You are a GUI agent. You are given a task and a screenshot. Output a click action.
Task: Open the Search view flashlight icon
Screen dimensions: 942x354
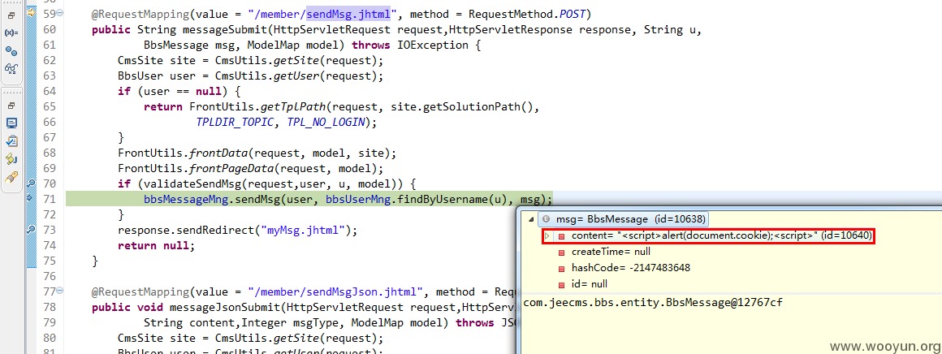click(x=11, y=177)
